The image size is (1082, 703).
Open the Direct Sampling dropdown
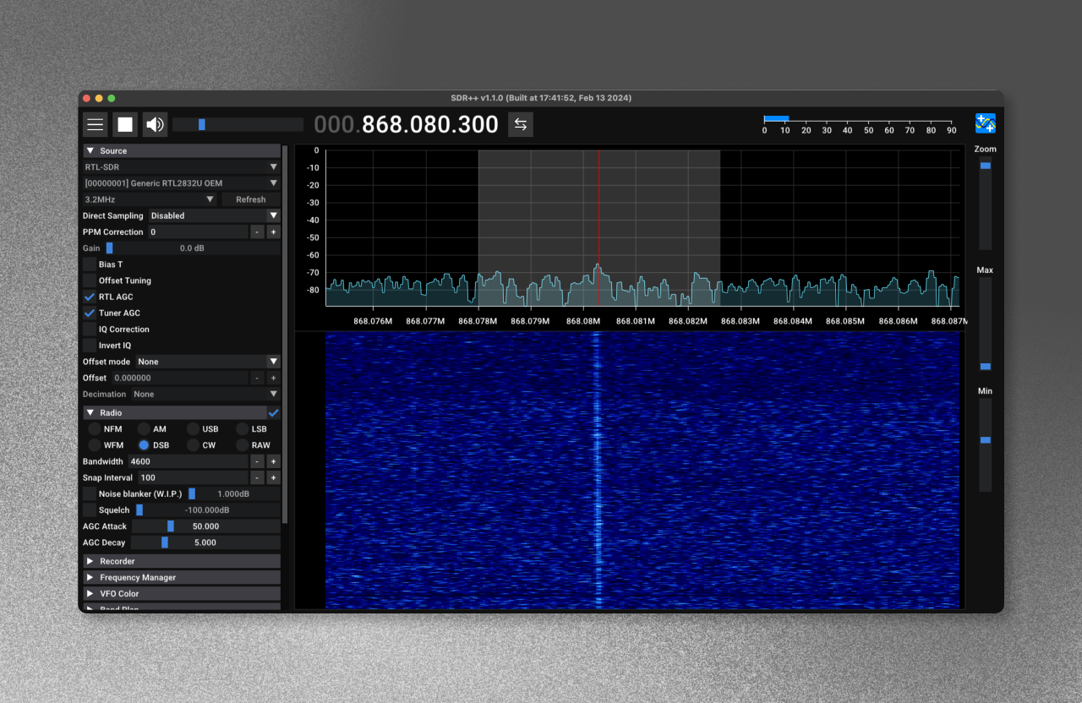coord(215,215)
